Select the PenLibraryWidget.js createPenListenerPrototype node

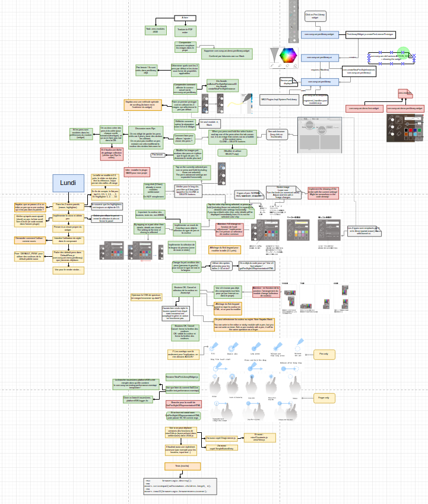coord(369,34)
